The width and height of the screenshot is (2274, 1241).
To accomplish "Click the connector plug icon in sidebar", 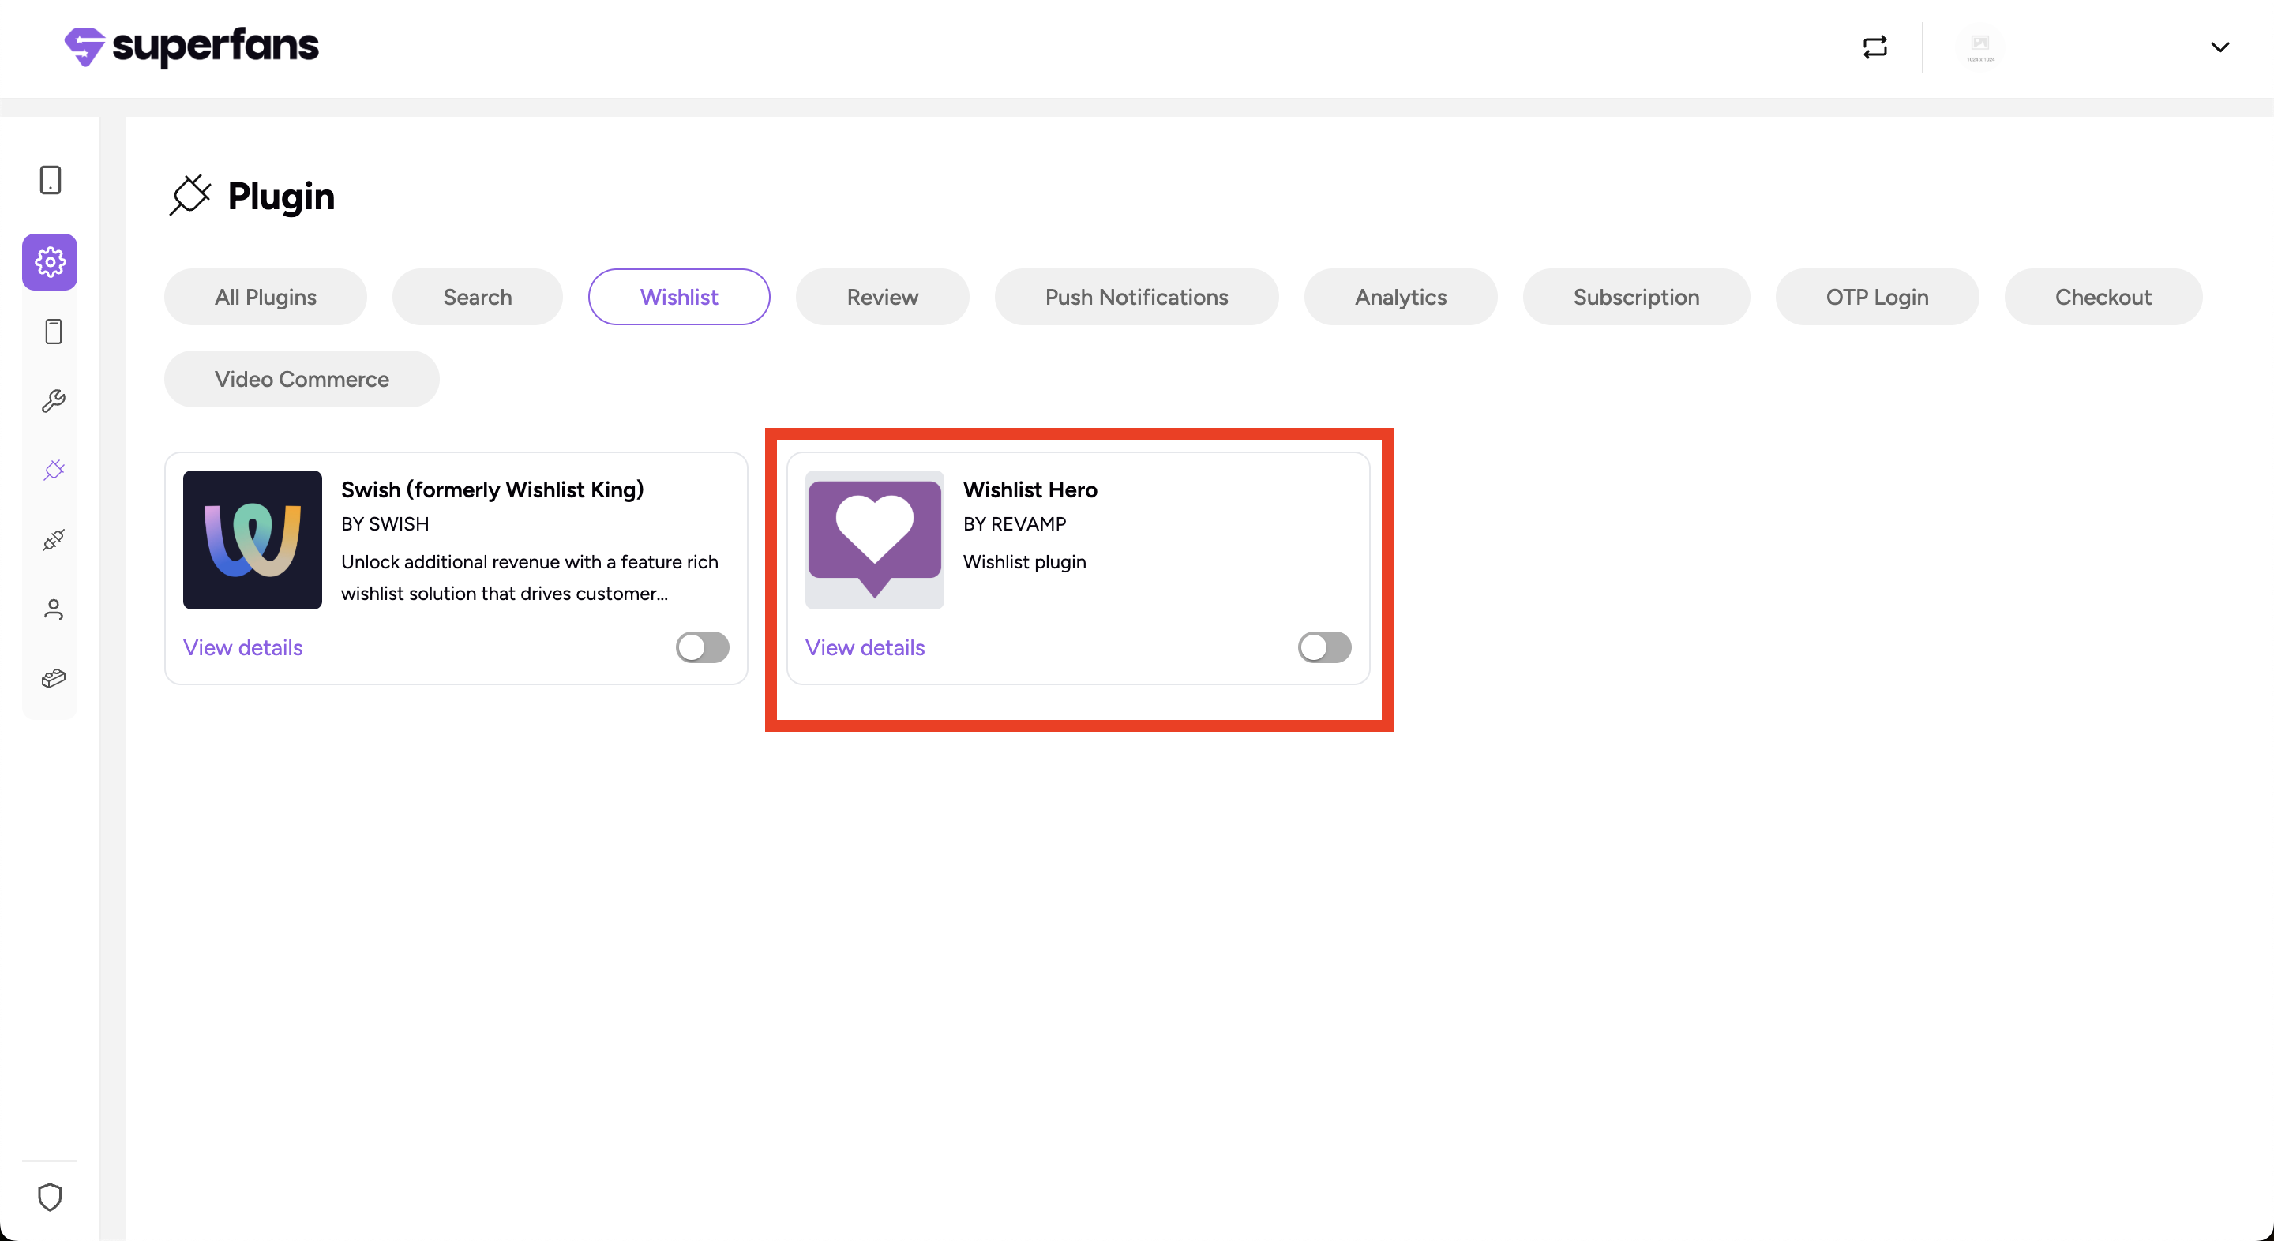I will (x=53, y=539).
